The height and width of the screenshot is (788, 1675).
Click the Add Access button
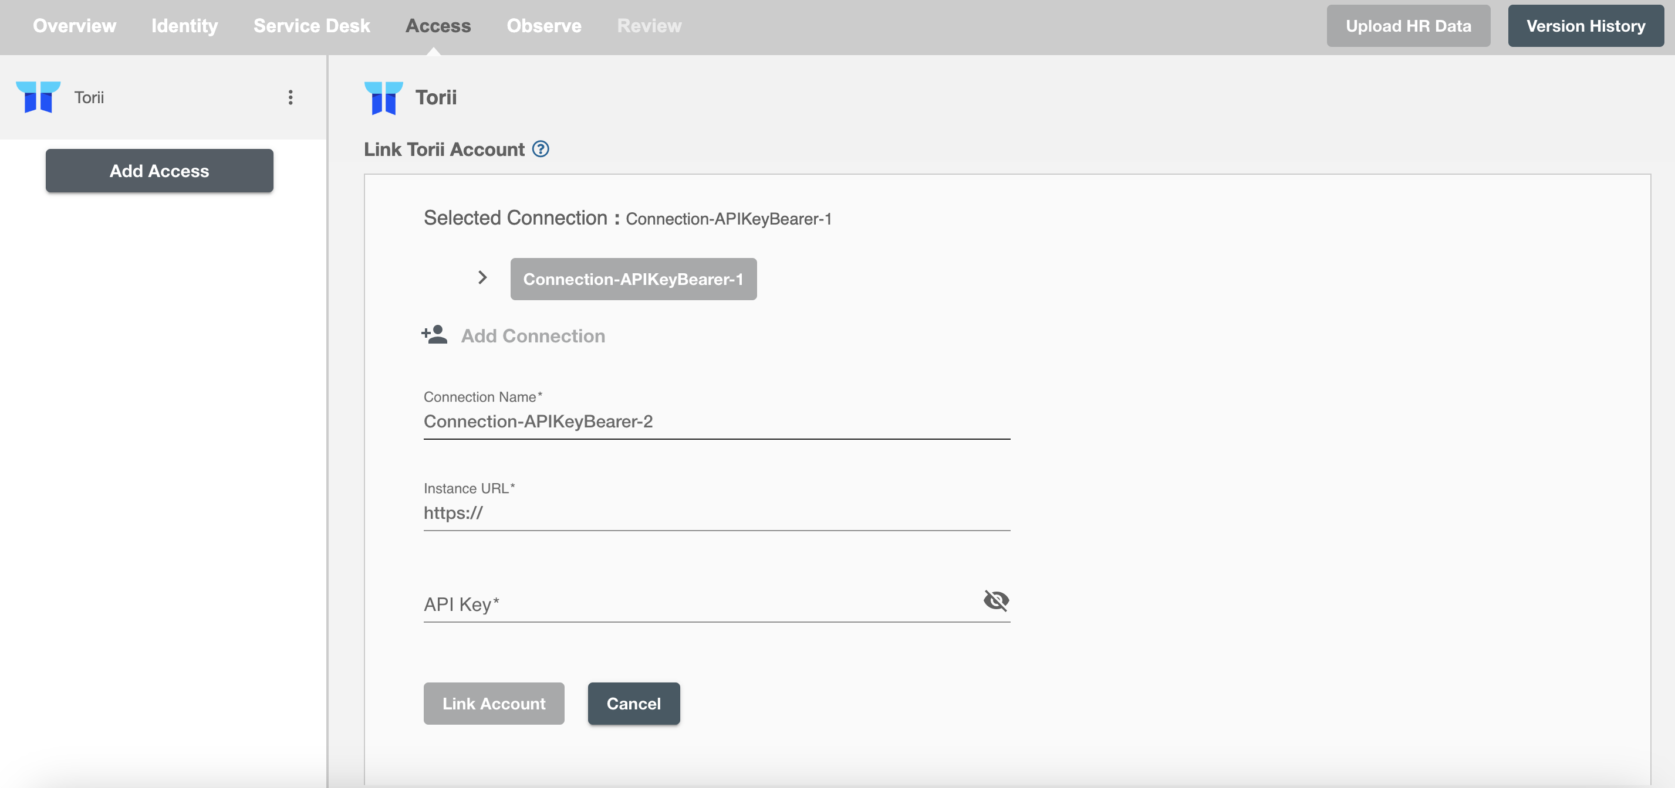[159, 170]
